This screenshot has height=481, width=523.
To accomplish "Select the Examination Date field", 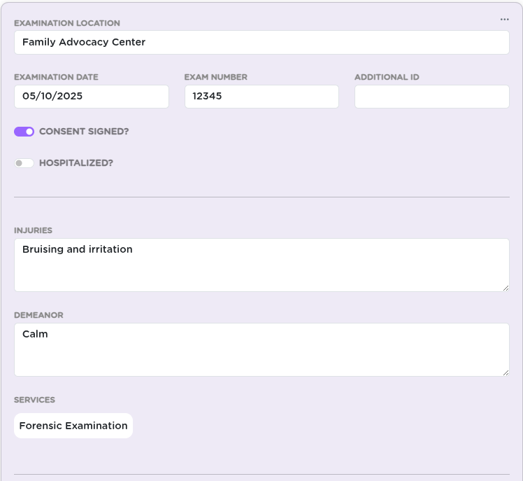I will click(92, 97).
